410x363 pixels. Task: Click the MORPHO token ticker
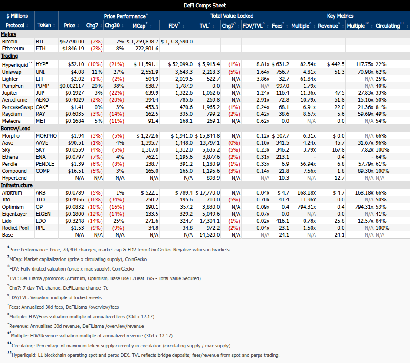coord(46,136)
